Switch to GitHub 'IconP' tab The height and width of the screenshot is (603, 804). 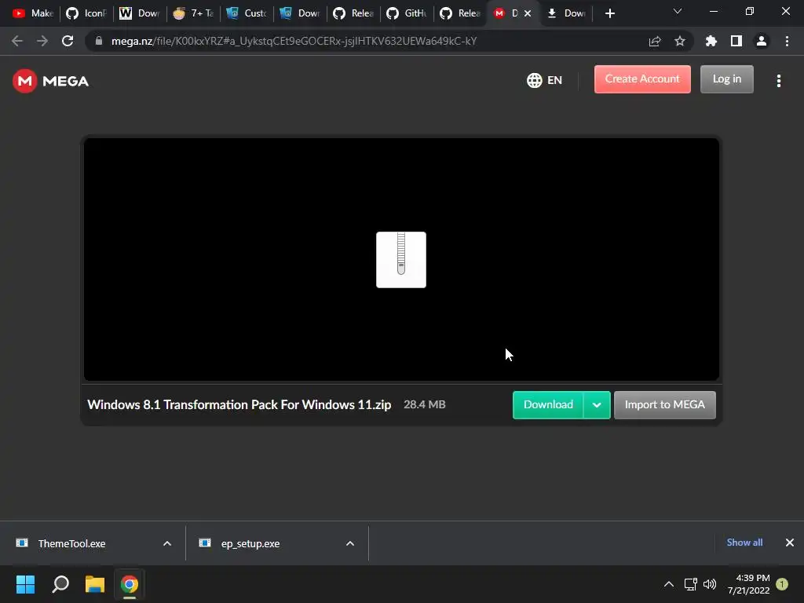[x=86, y=13]
